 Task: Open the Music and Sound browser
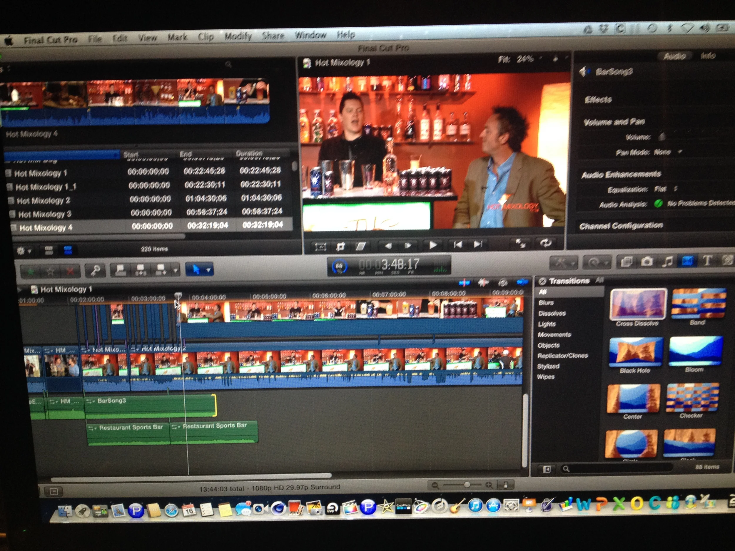(x=667, y=262)
